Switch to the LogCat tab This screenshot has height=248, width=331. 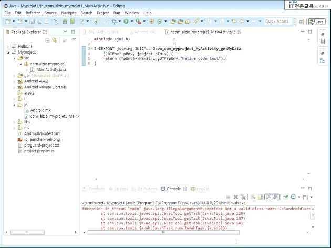click(200, 189)
